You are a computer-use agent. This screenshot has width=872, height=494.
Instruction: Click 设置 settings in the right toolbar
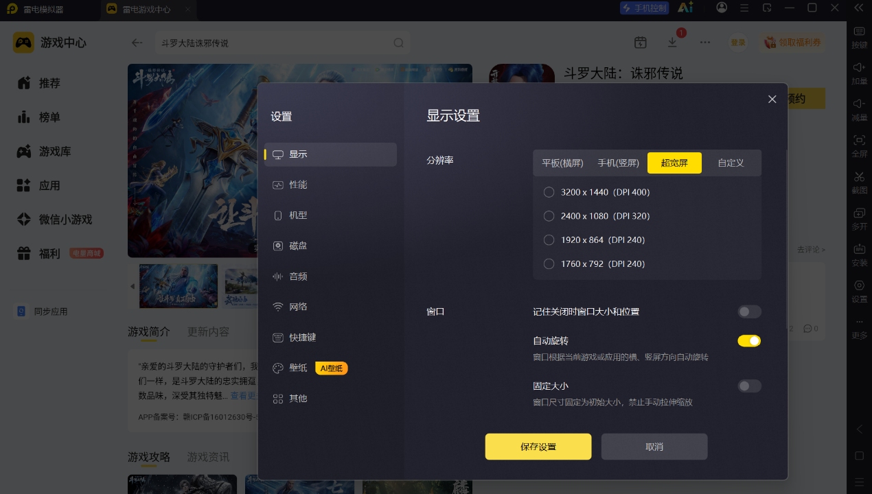point(859,292)
